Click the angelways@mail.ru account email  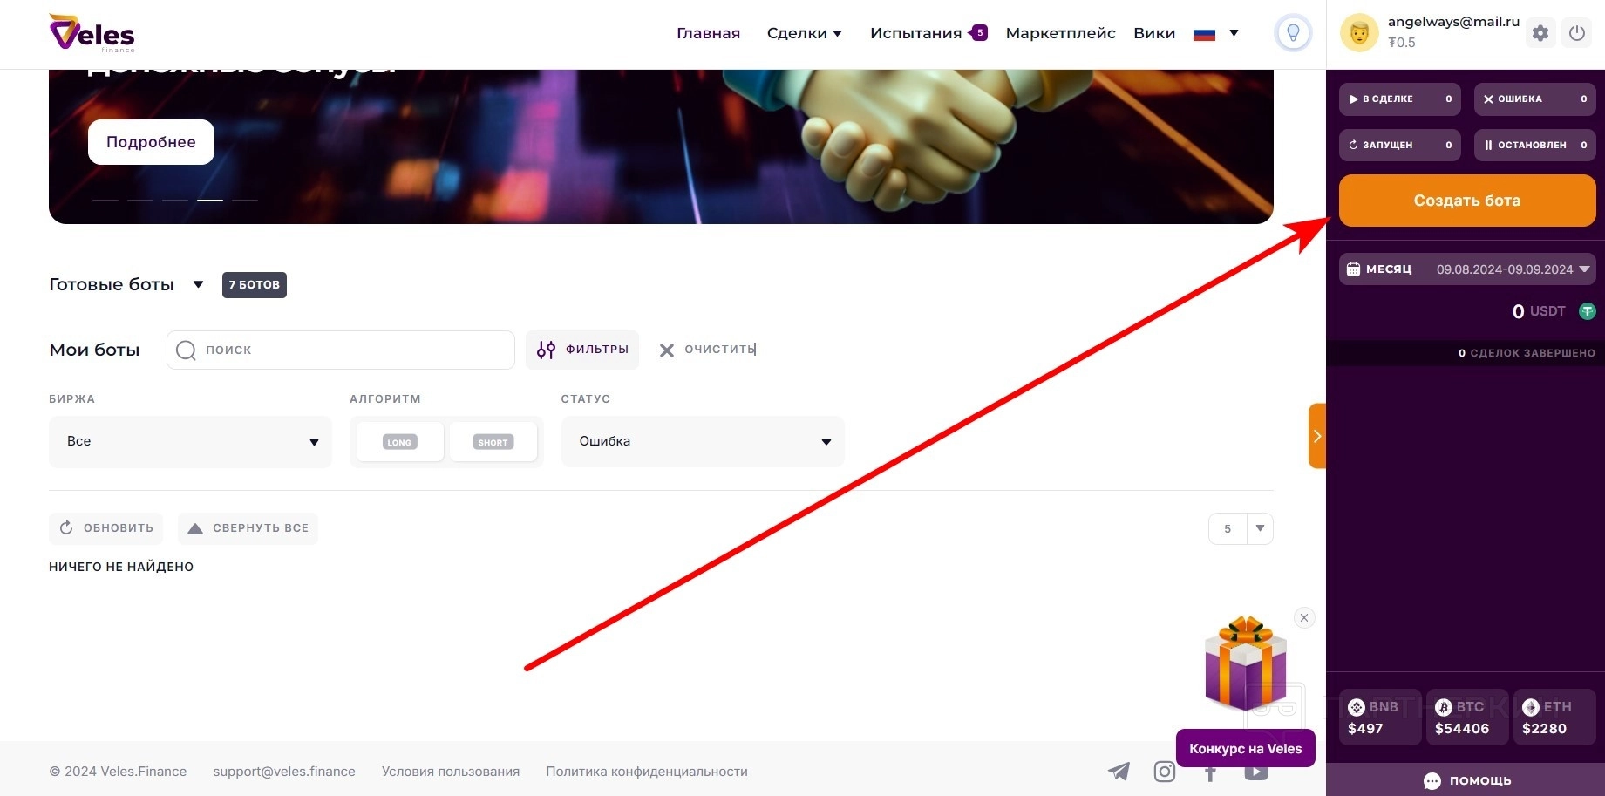coord(1453,22)
